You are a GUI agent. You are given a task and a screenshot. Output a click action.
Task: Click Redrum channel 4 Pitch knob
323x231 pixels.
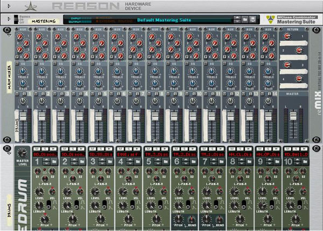pyautogui.click(x=128, y=219)
